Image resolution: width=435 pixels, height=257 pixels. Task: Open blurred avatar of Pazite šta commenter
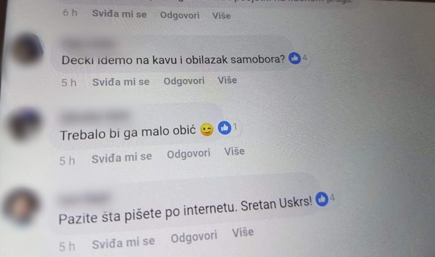[x=21, y=206]
